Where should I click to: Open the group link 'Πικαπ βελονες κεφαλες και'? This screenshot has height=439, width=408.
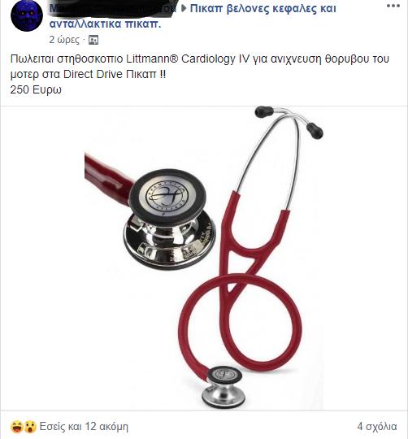click(263, 9)
